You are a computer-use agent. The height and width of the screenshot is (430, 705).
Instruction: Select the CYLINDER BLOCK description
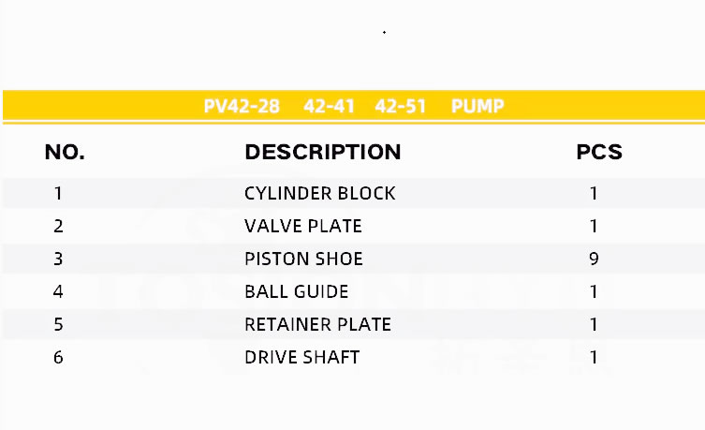click(319, 194)
